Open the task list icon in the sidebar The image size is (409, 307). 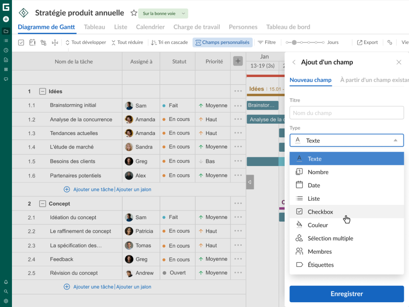[6, 41]
